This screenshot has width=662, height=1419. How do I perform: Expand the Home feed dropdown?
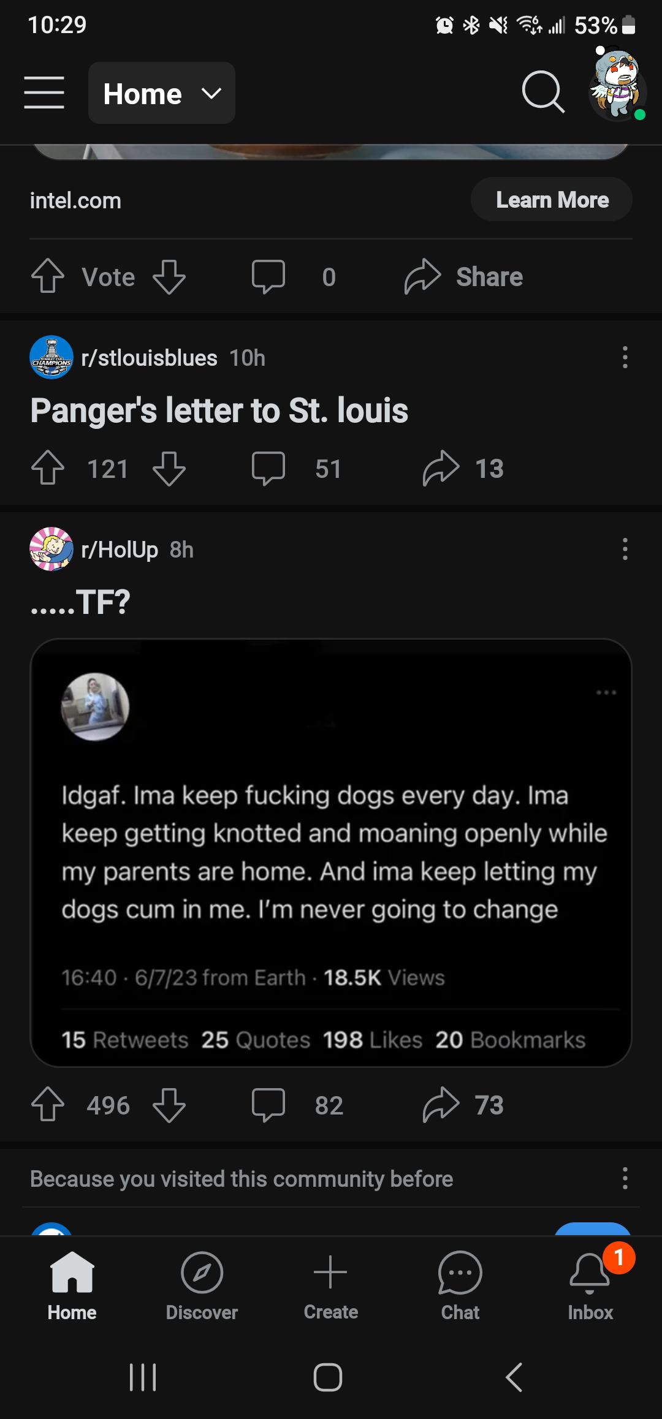162,93
